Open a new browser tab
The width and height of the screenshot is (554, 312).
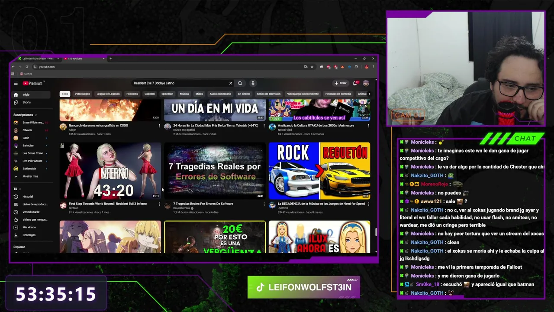(x=110, y=58)
